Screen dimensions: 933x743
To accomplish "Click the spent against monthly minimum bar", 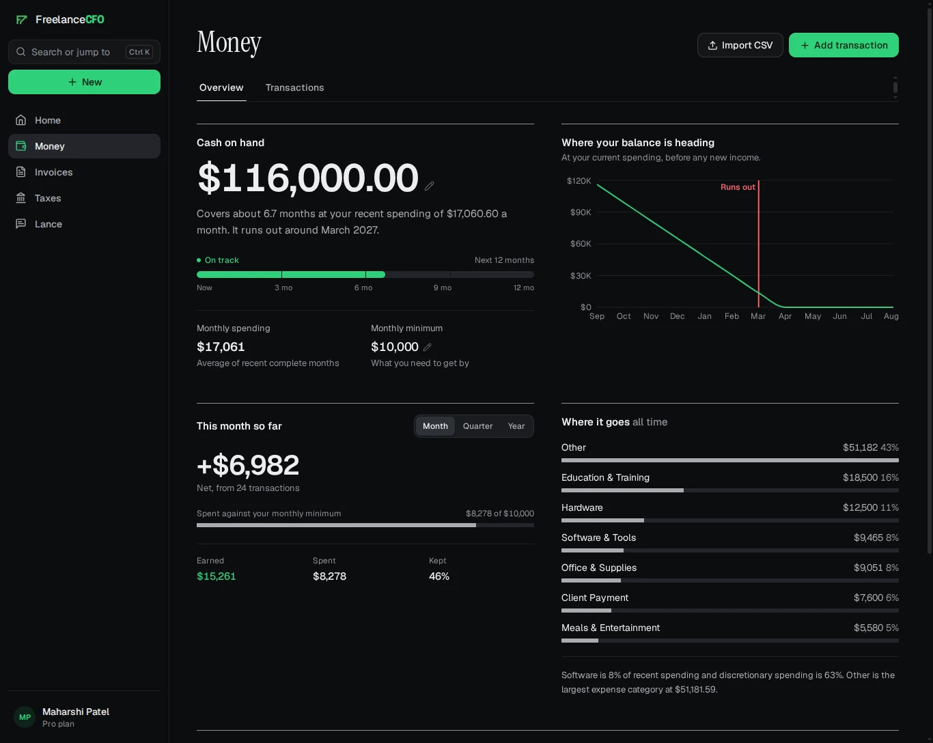I will point(365,525).
